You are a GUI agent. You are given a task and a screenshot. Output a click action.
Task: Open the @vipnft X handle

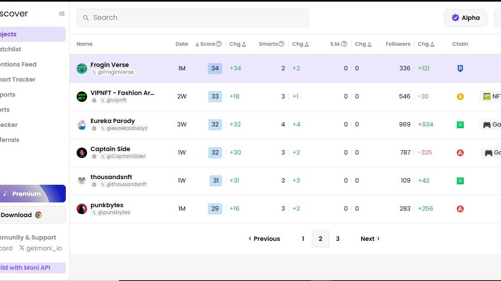pyautogui.click(x=113, y=100)
